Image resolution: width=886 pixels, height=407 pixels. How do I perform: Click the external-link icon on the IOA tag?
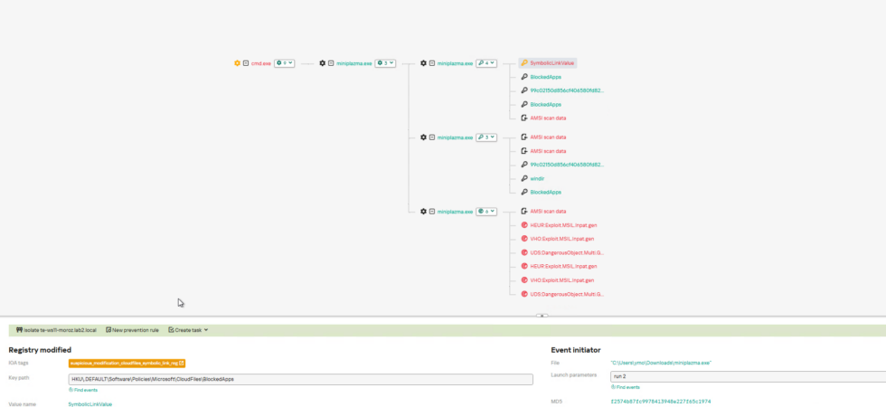point(182,363)
